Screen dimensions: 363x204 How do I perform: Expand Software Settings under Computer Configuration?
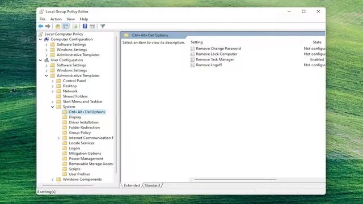(x=47, y=45)
